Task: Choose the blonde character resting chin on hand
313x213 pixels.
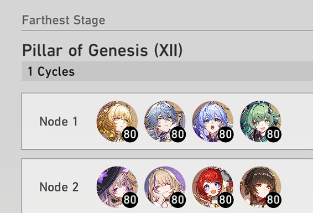Action: pos(165,187)
